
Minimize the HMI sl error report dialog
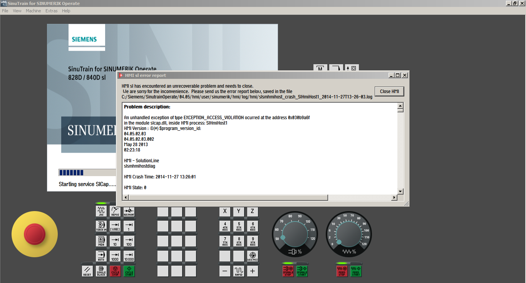(x=392, y=75)
